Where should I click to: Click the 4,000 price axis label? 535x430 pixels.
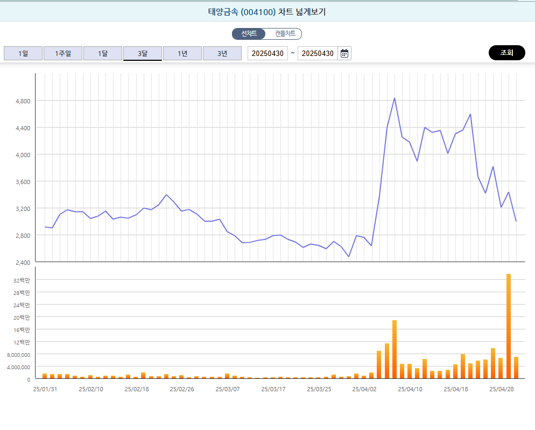coord(23,155)
